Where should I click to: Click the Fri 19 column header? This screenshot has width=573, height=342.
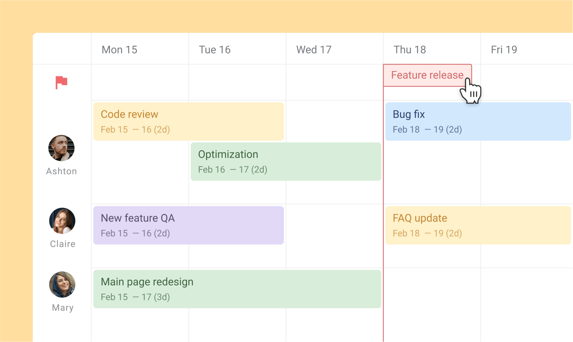pos(504,49)
